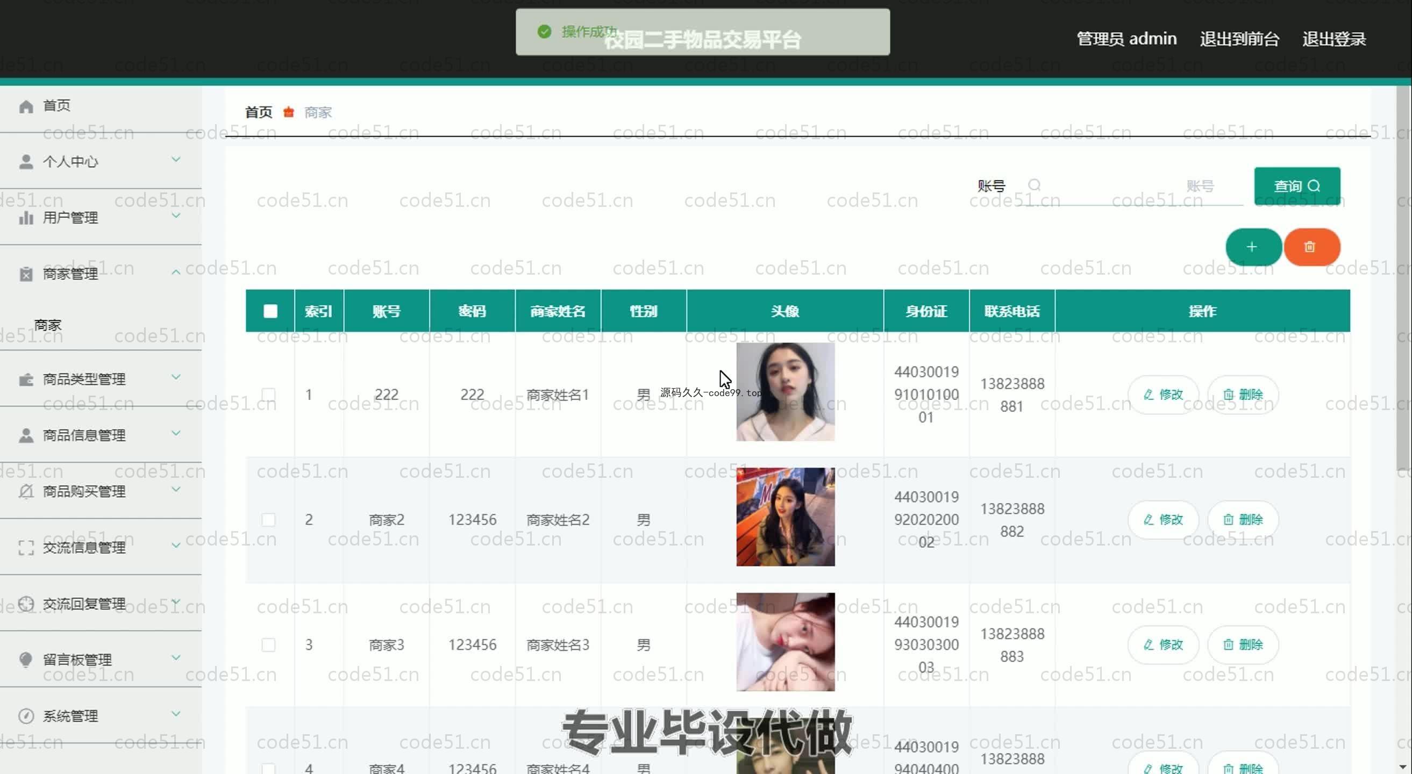1412x774 pixels.
Task: Expand the 留言板管理 chevron
Action: click(176, 657)
